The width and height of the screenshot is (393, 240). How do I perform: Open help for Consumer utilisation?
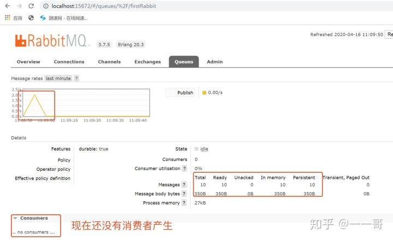tap(184, 169)
